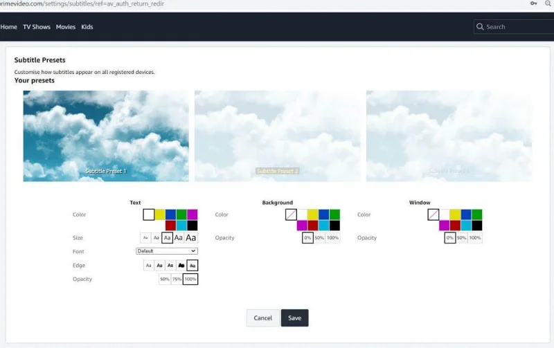Select black Background color swatch
Viewport: 554px width, 348px height.
pyautogui.click(x=335, y=225)
